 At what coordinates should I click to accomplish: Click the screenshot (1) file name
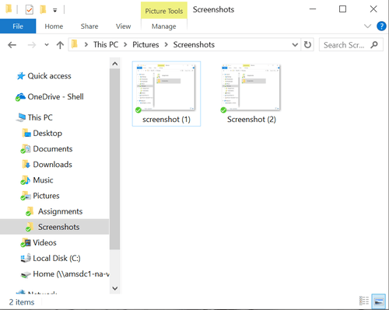pyautogui.click(x=166, y=120)
